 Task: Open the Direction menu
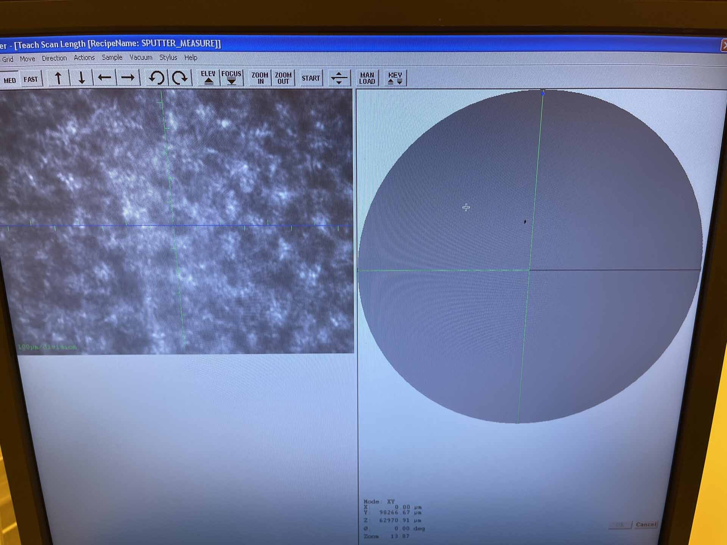pyautogui.click(x=54, y=58)
